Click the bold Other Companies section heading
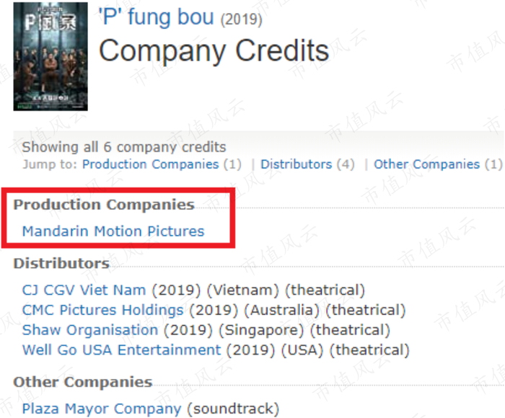The height and width of the screenshot is (418, 505). 83,382
